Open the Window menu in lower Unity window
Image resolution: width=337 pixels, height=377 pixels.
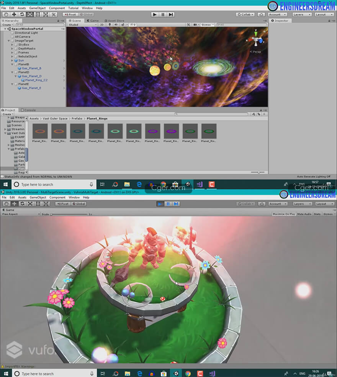tap(74, 197)
